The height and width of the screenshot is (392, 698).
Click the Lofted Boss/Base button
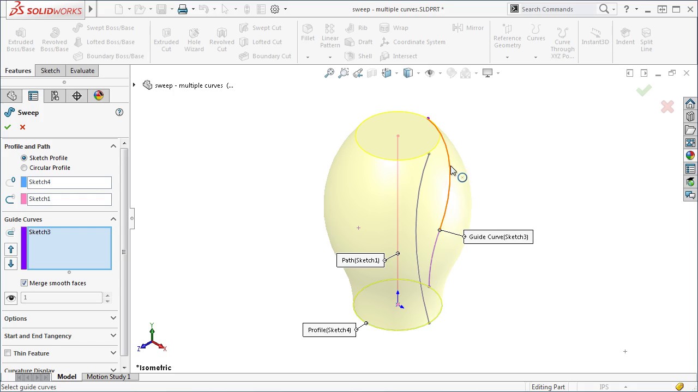pos(104,42)
